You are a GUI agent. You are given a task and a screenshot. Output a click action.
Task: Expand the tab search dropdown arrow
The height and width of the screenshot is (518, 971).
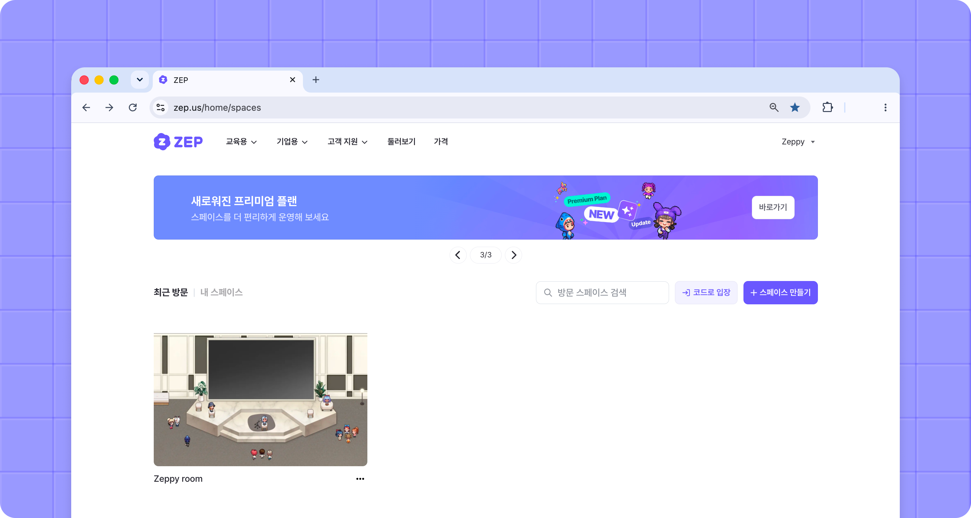[140, 80]
